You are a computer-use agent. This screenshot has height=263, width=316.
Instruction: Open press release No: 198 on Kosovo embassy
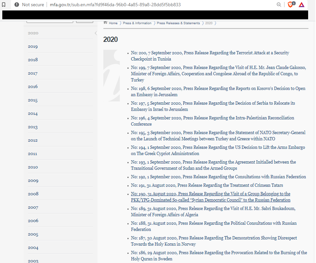(218, 91)
